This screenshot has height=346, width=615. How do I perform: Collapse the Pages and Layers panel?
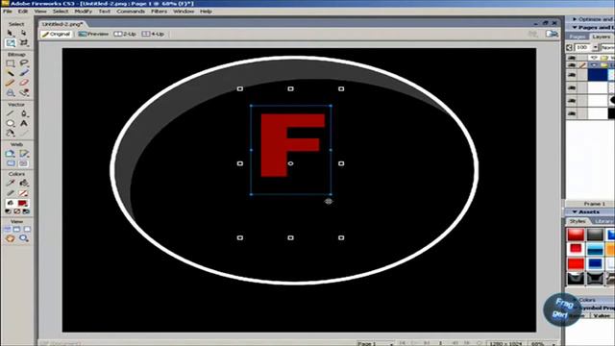pyautogui.click(x=575, y=28)
